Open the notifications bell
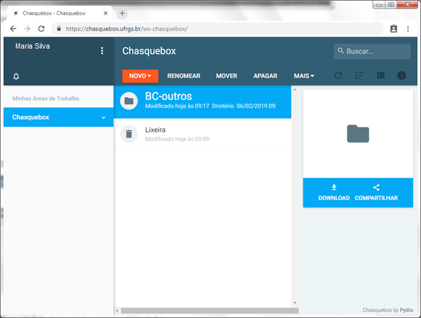The height and width of the screenshot is (318, 421). tap(16, 77)
